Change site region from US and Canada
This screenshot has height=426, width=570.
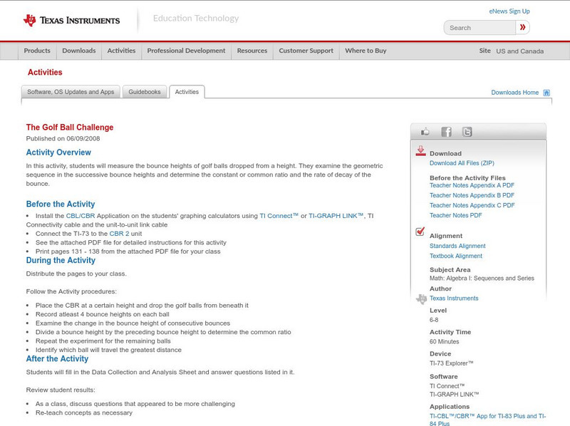point(520,51)
